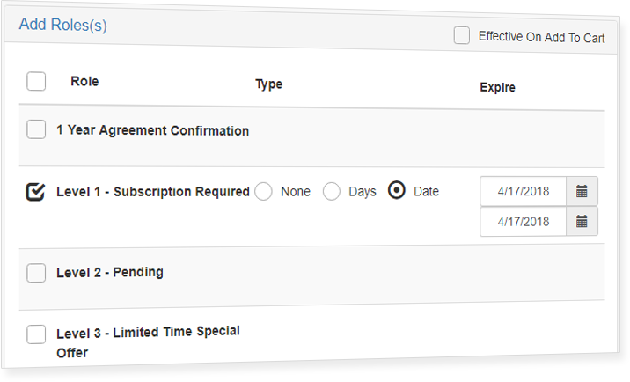Click 1 Year Agreement Confirmation label

tap(153, 130)
